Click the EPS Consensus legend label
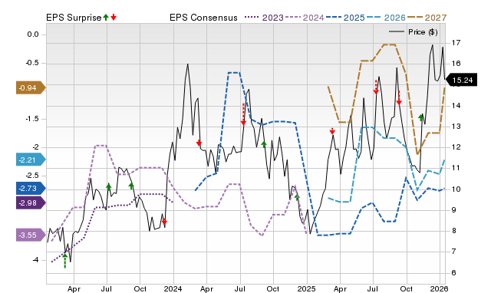This screenshot has width=491, height=293. (203, 18)
